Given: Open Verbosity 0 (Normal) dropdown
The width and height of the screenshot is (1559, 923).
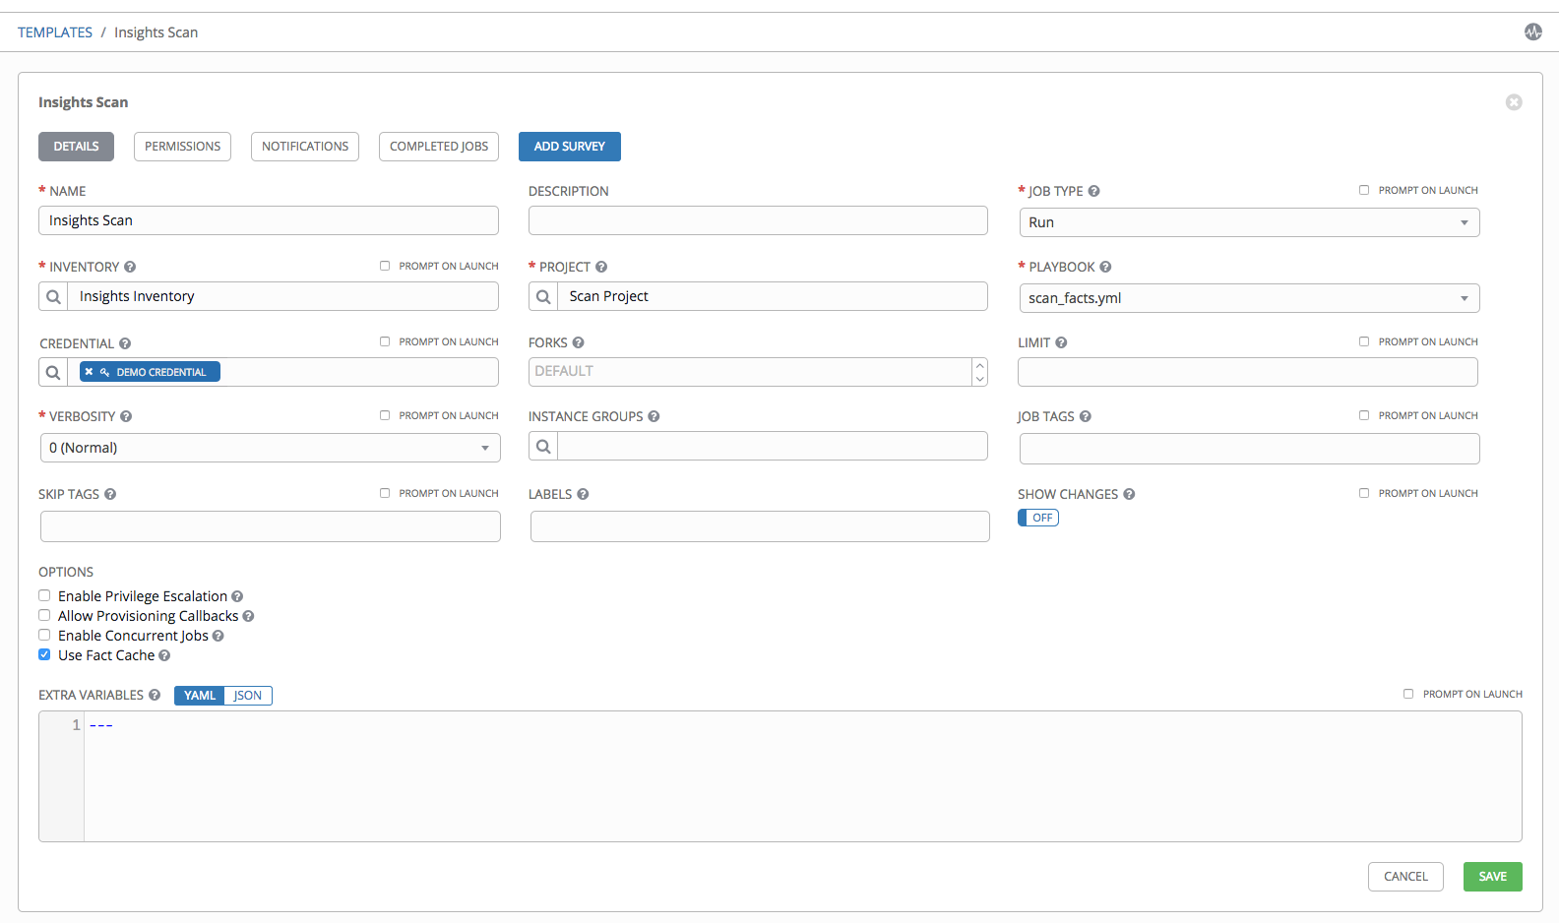Looking at the screenshot, I should point(270,448).
